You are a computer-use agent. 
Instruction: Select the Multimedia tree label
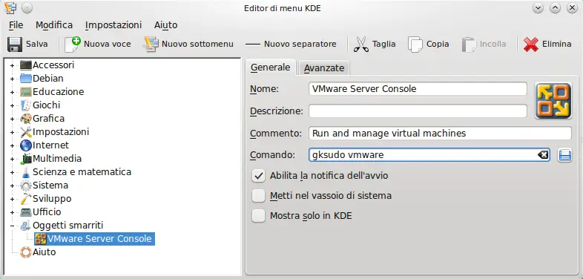57,159
